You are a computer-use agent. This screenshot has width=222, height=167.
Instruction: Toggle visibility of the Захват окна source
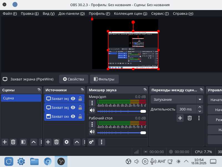click(x=73, y=116)
